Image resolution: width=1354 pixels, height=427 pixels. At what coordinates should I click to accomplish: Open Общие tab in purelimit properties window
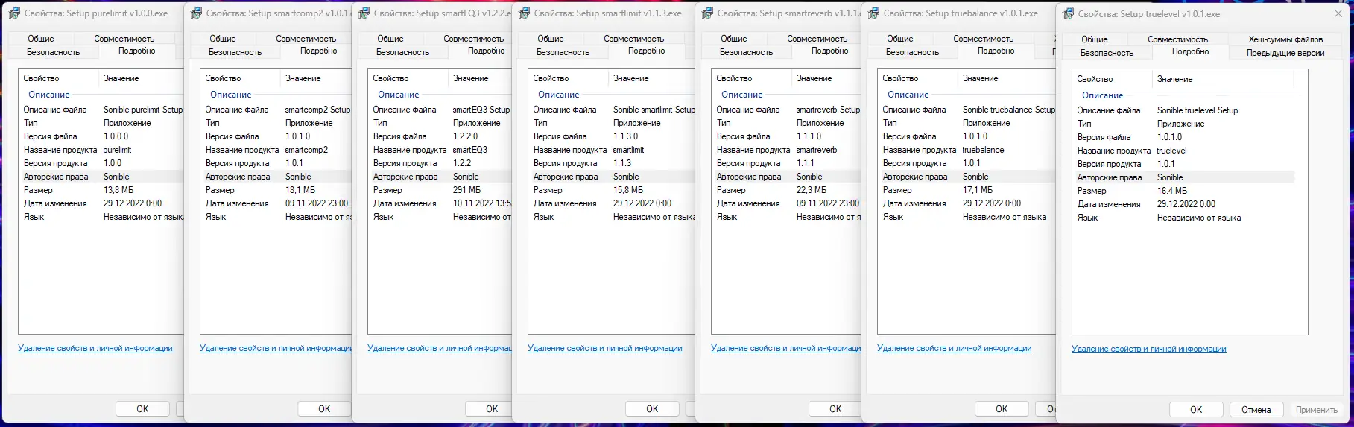(x=41, y=39)
